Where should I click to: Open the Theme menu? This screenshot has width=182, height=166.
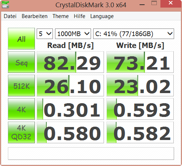[60, 16]
